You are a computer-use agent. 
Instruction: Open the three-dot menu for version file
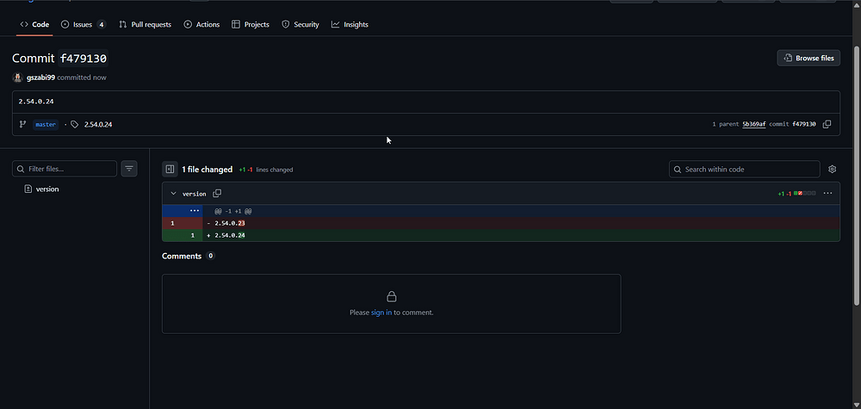point(827,194)
